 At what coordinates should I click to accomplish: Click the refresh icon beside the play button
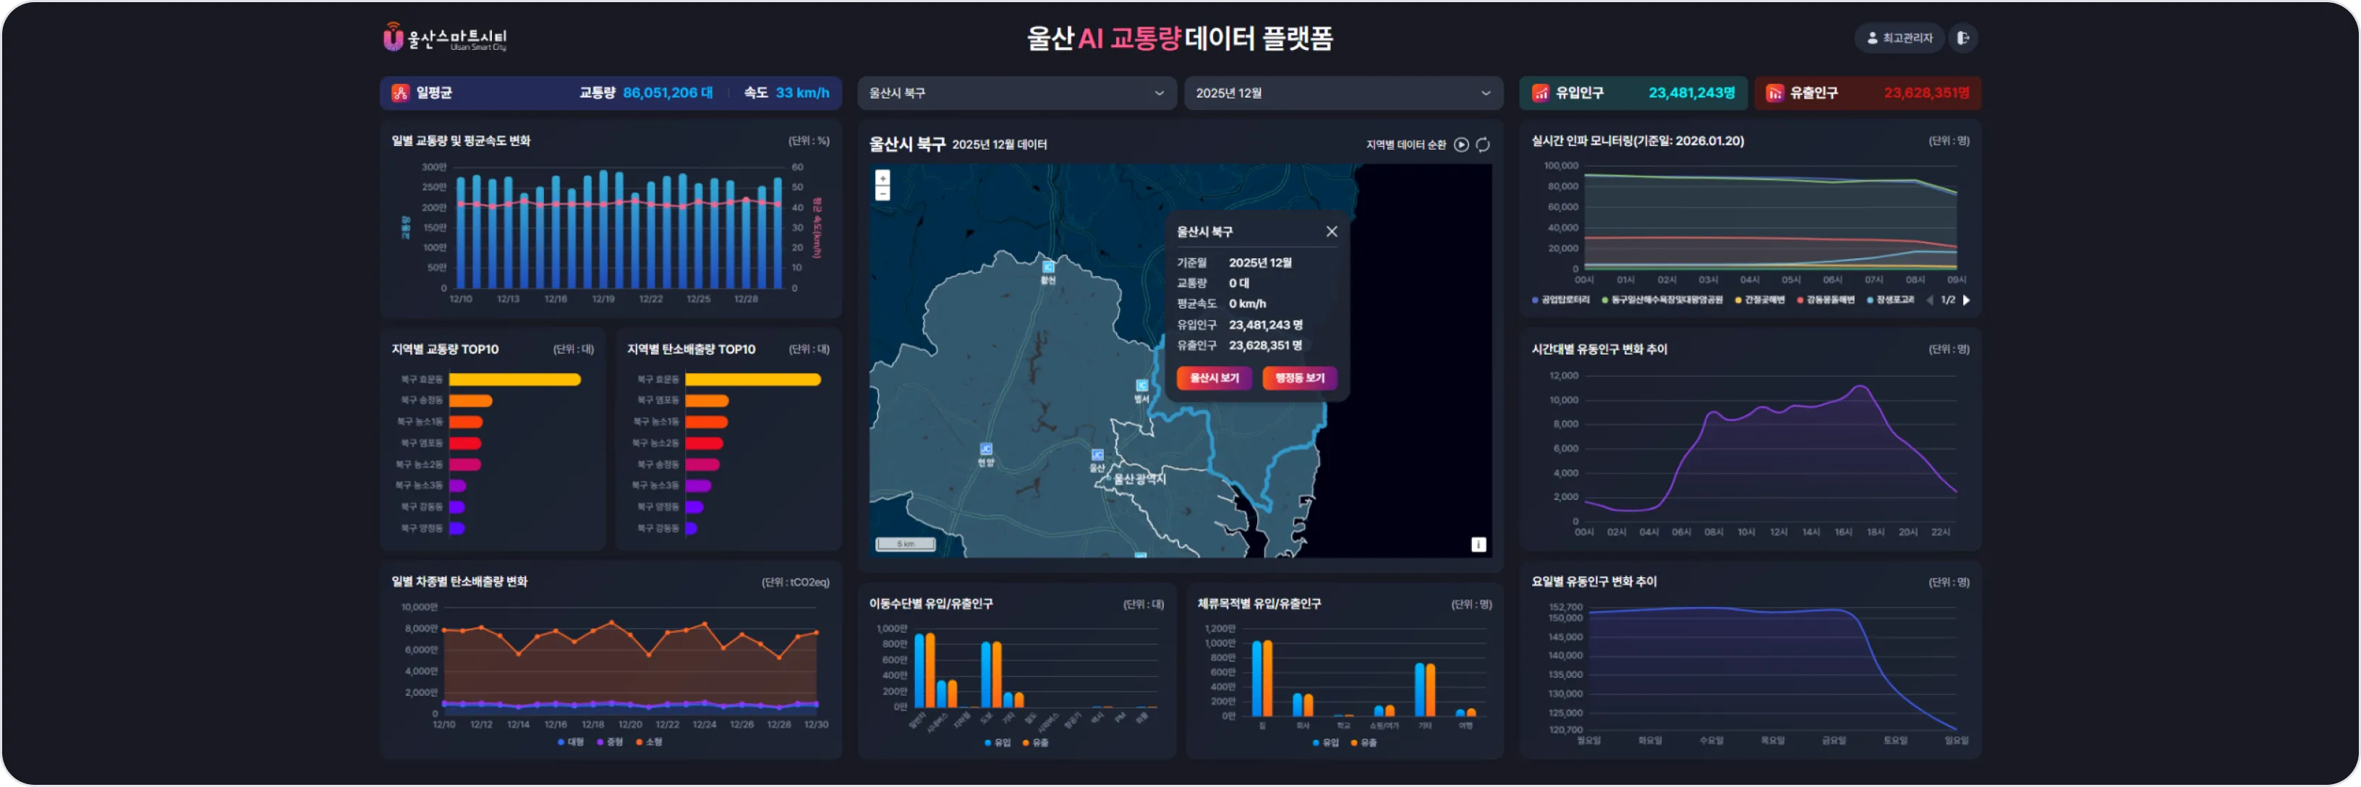tap(1483, 144)
